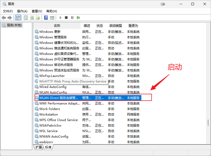
Task: Click the Stop Service square icon
Action: (66, 18)
